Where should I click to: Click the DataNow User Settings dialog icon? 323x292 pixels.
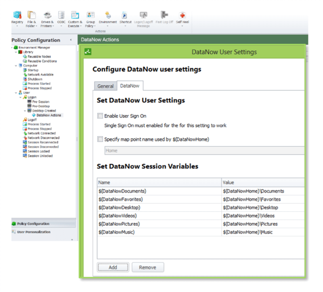(x=88, y=52)
